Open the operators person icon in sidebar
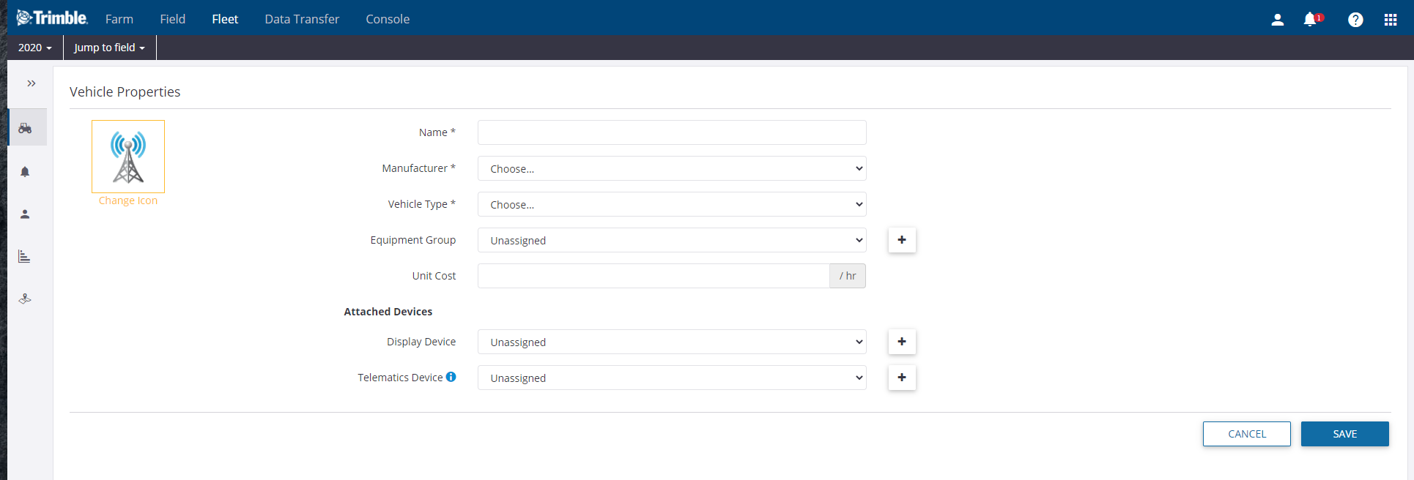The image size is (1414, 480). click(25, 214)
